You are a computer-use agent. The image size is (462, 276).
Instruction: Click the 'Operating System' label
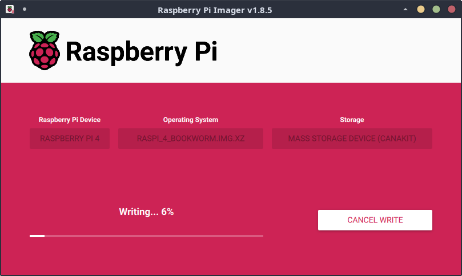[x=191, y=120]
